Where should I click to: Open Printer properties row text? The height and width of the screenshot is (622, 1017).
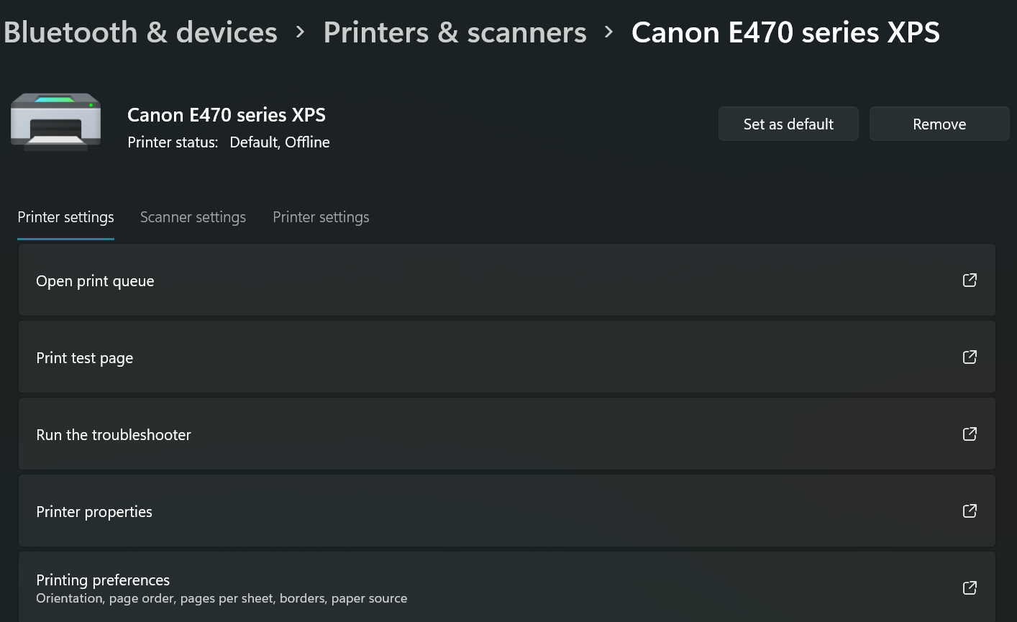94,512
